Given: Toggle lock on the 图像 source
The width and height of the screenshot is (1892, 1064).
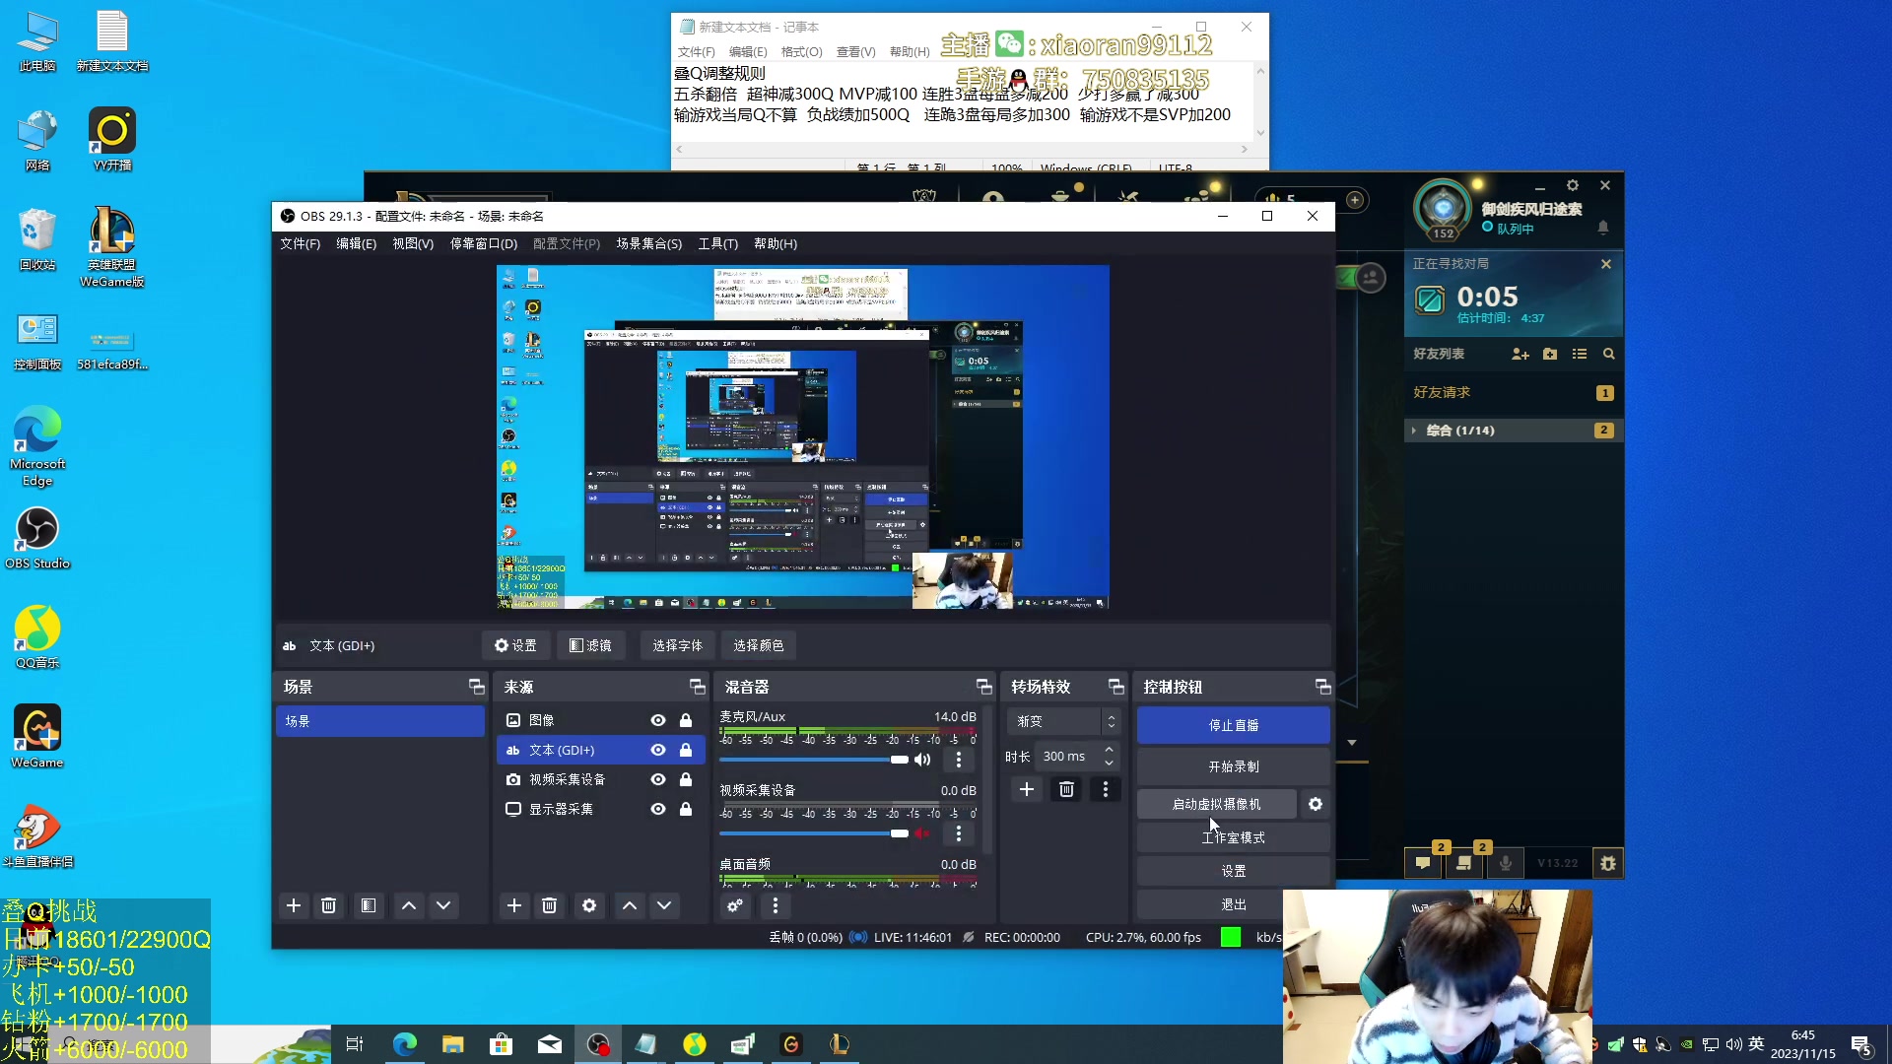Looking at the screenshot, I should pos(686,720).
